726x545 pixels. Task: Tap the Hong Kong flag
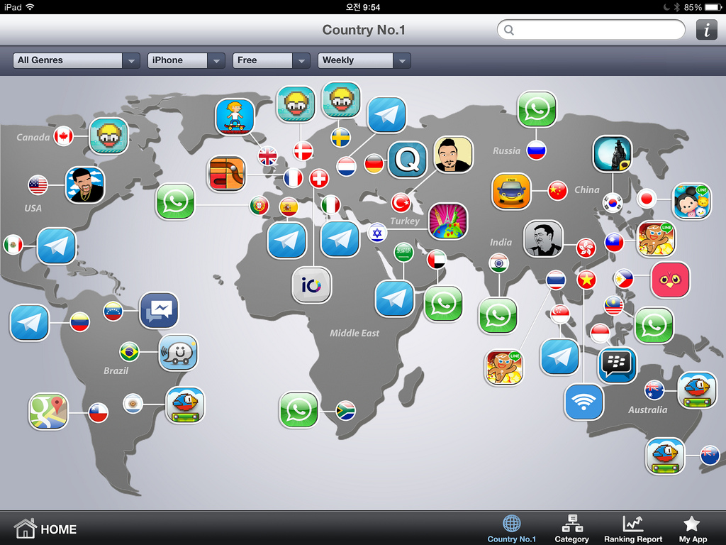pos(586,248)
